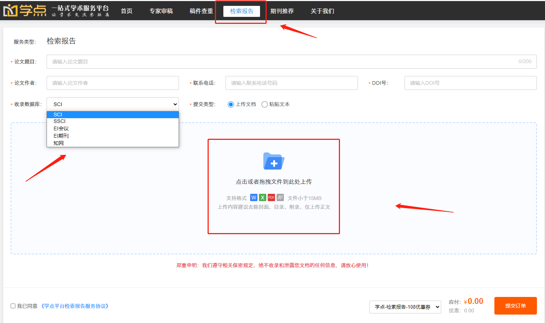Open the 收录数据库 dropdown
545x323 pixels.
pos(113,104)
